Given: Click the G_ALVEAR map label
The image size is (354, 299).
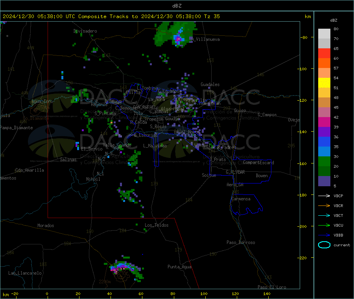Looking at the screenshot, I should coord(235,172).
